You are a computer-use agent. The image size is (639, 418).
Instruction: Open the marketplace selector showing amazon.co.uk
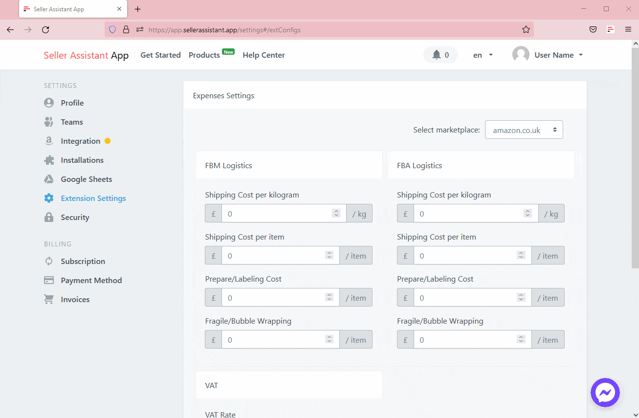pos(524,130)
